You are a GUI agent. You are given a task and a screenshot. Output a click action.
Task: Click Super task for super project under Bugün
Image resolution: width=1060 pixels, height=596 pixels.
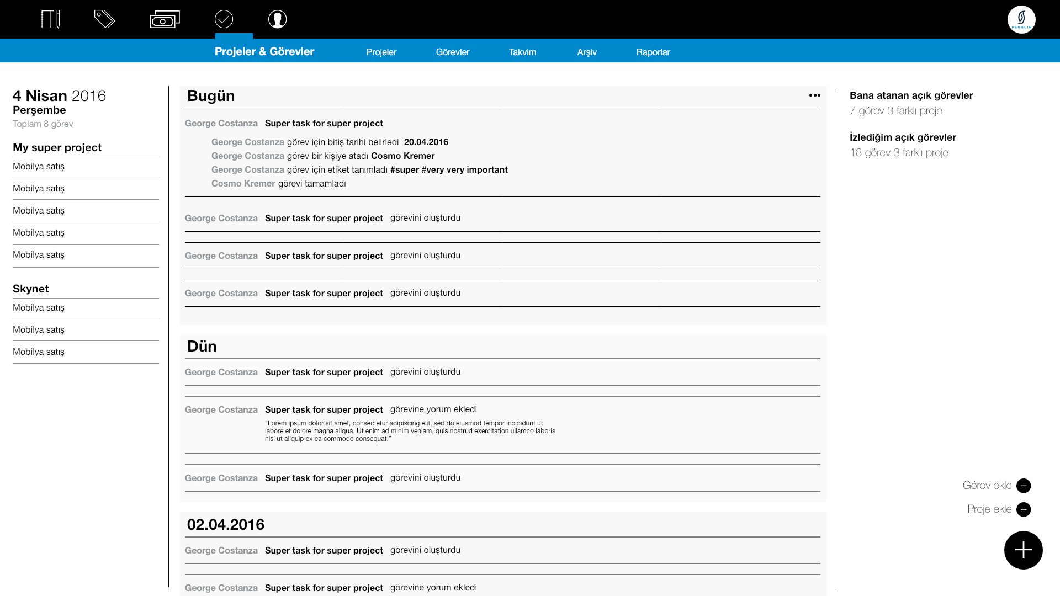pyautogui.click(x=324, y=123)
